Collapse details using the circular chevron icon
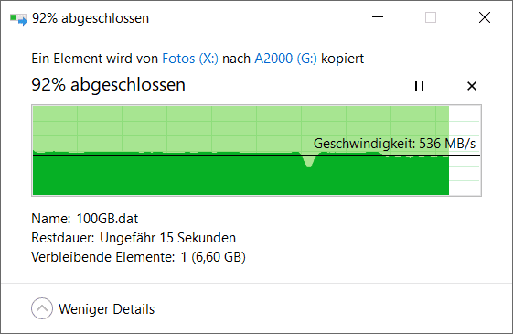 point(42,308)
